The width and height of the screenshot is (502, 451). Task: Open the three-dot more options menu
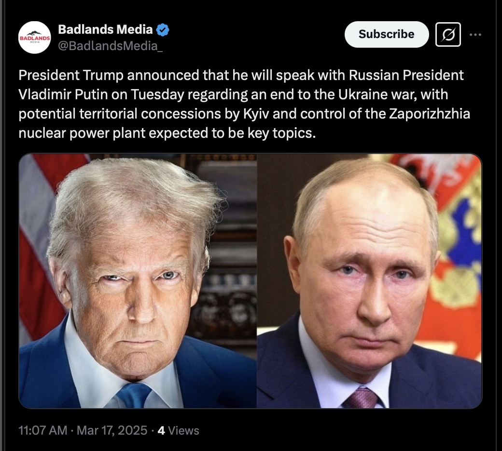[x=475, y=35]
